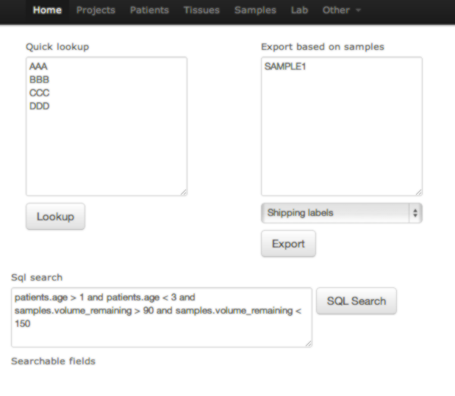Switch to the Lab section
This screenshot has height=396, width=455.
click(x=299, y=10)
